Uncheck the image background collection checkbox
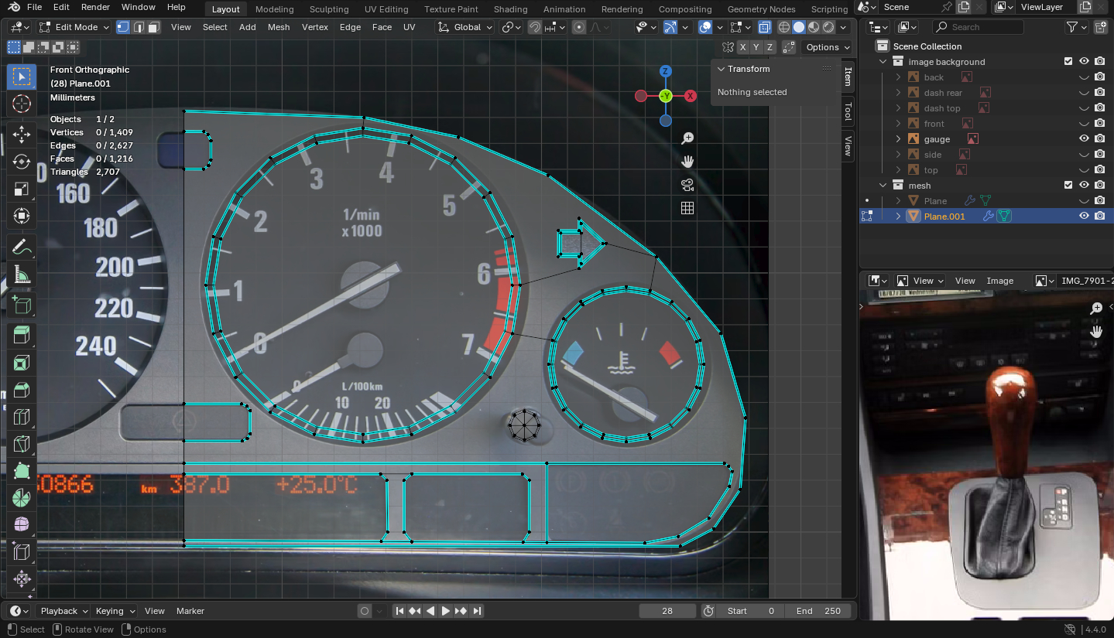Image resolution: width=1114 pixels, height=638 pixels. point(1068,62)
